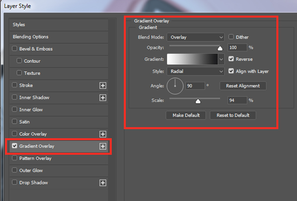Click the black-white gradient swatch

pos(192,59)
